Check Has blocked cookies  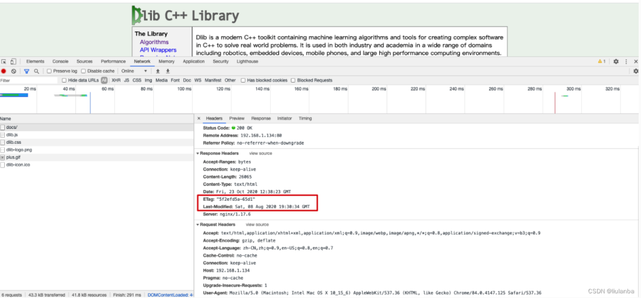click(243, 81)
